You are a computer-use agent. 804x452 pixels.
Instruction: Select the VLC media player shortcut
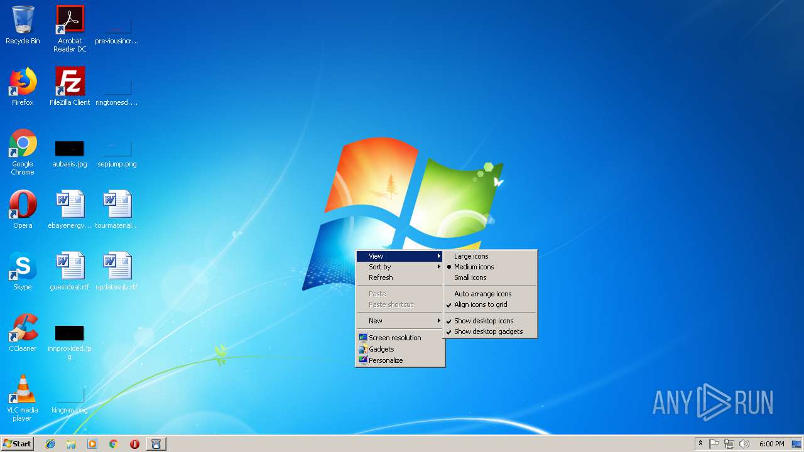coord(23,398)
